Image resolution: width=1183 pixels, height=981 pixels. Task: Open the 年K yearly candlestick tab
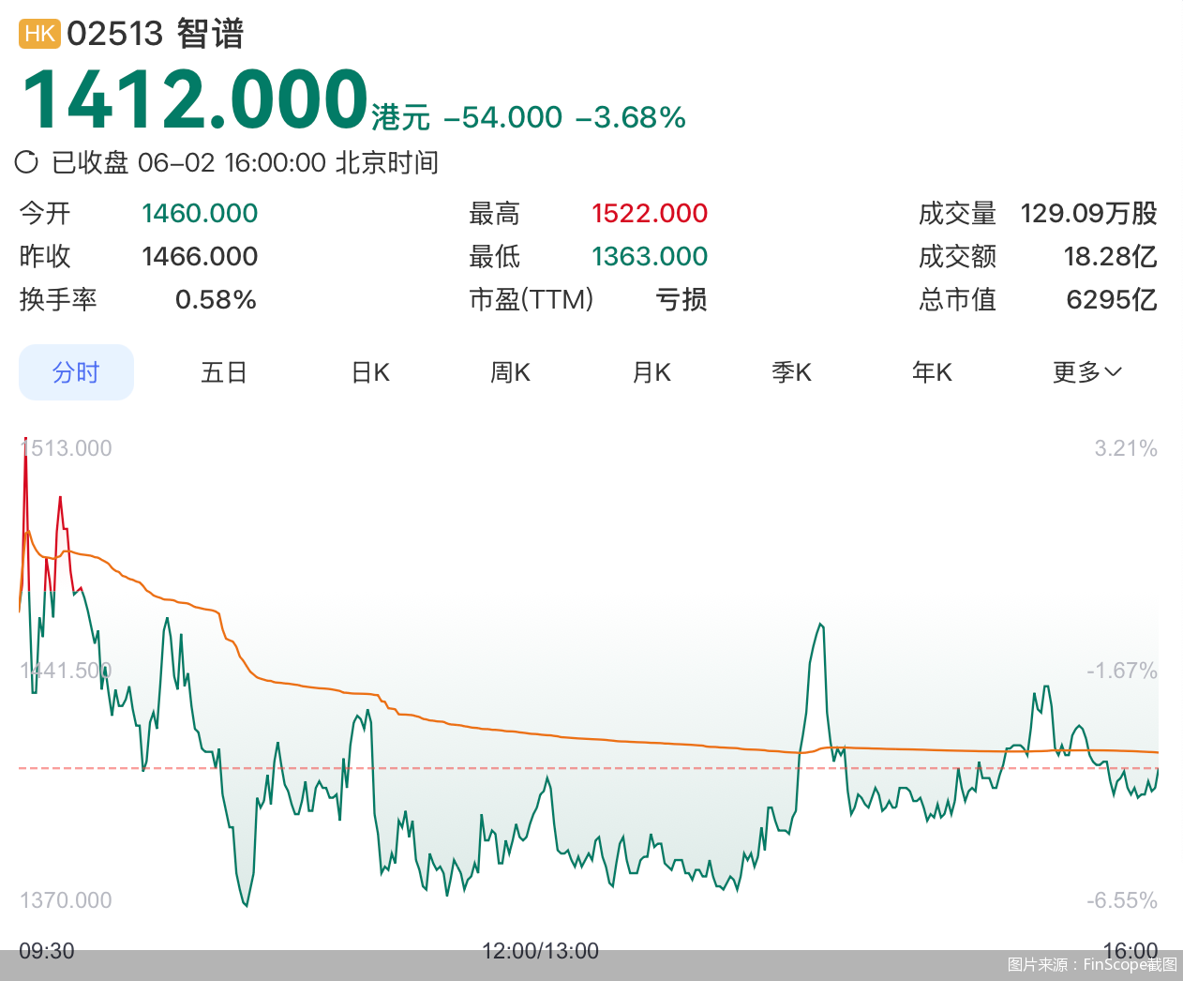coord(933,372)
